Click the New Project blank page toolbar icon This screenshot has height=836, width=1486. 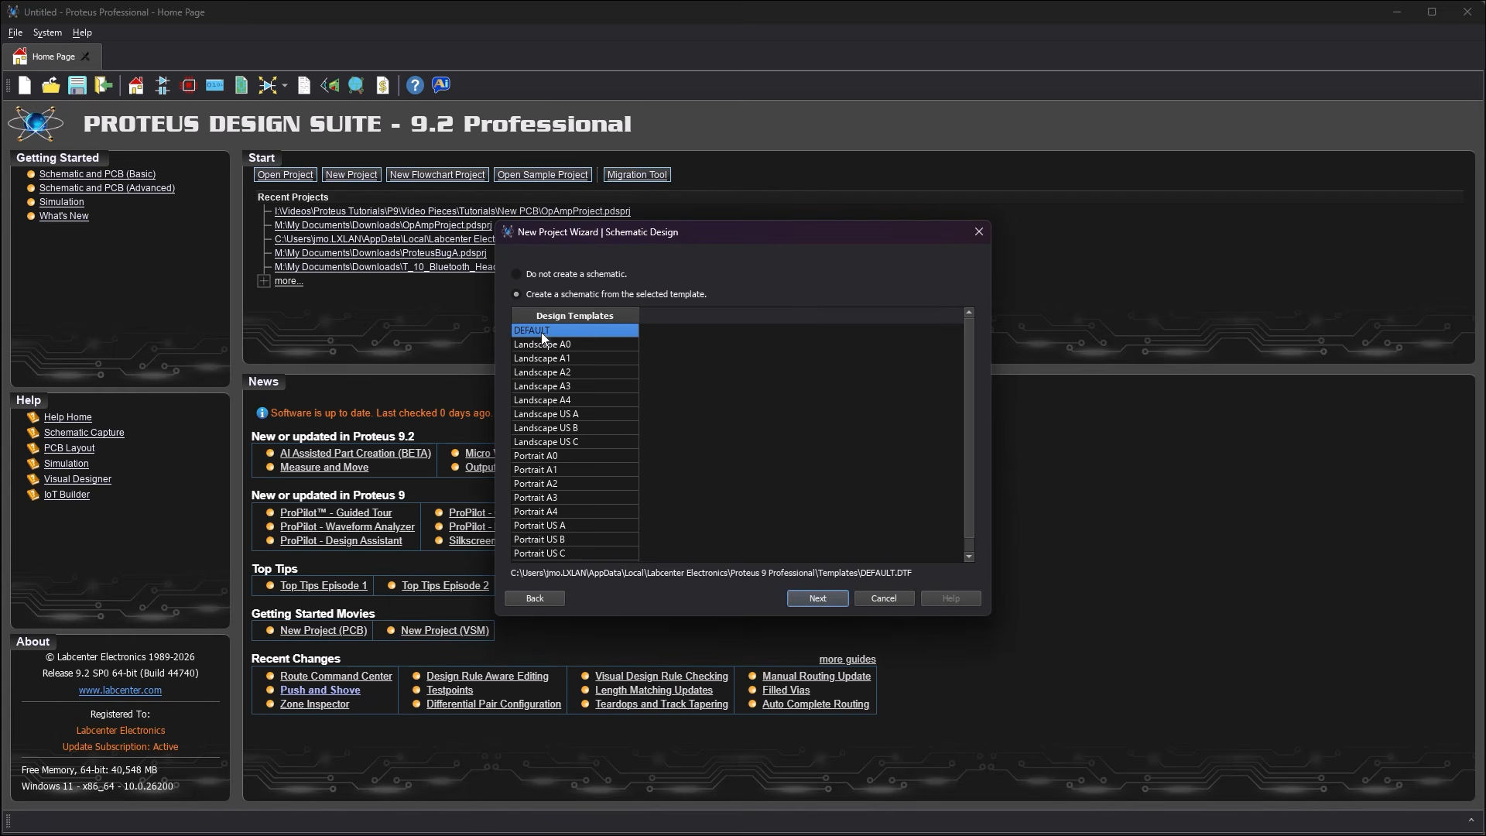tap(25, 85)
